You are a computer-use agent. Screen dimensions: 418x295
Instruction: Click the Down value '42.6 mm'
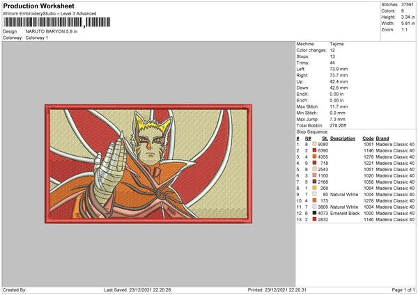tap(339, 88)
